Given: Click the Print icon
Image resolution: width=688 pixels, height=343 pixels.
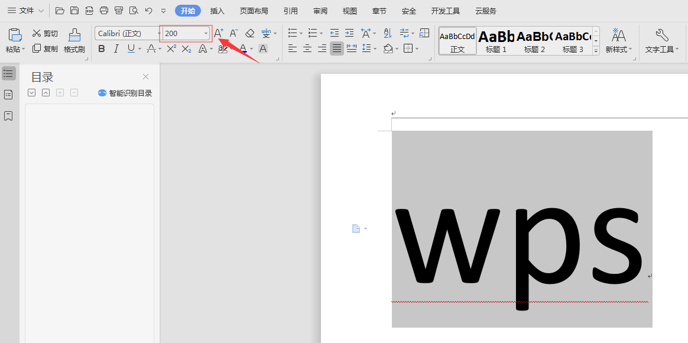Looking at the screenshot, I should click(x=104, y=11).
